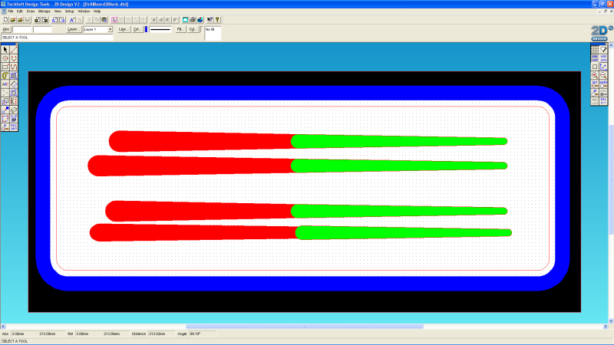Open the Window menu

coord(84,11)
